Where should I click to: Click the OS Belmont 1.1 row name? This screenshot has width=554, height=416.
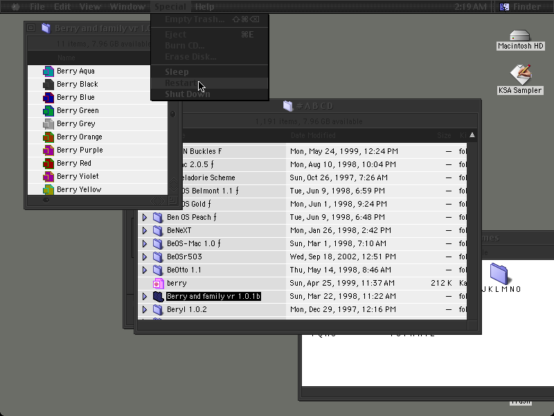[x=211, y=191]
